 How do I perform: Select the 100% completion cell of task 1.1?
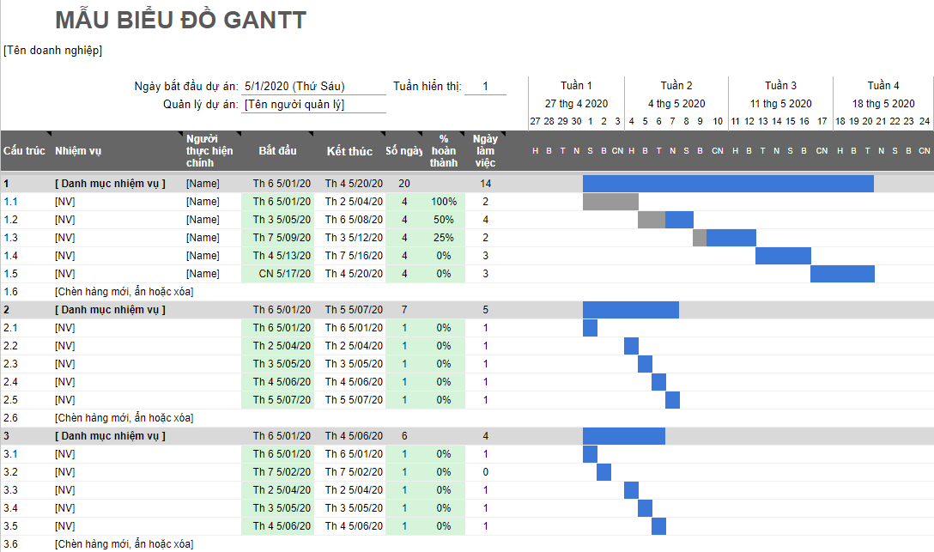coord(443,202)
